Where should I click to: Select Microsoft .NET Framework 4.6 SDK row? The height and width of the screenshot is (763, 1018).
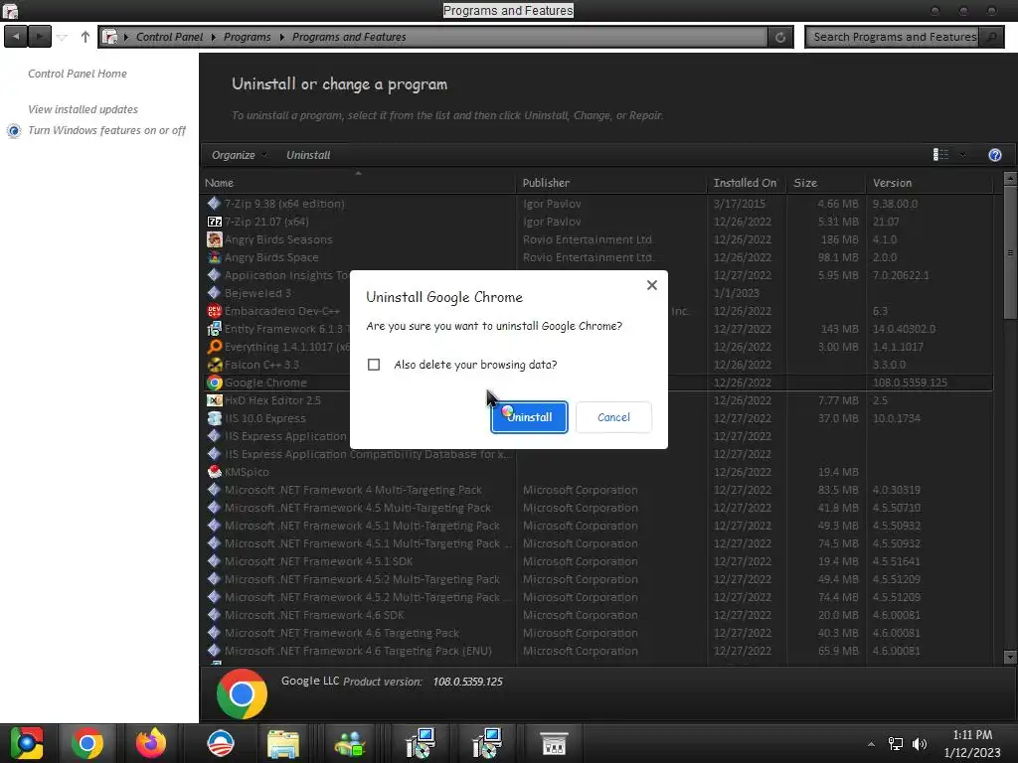[597, 615]
